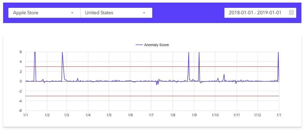Click the -6 y-axis label
Viewport: 304px width, 130px height.
tap(20, 111)
